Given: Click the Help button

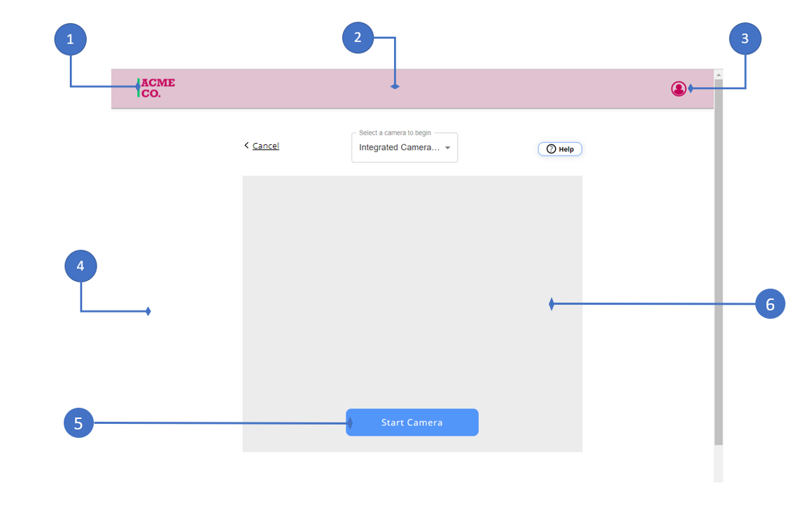Looking at the screenshot, I should click(560, 149).
